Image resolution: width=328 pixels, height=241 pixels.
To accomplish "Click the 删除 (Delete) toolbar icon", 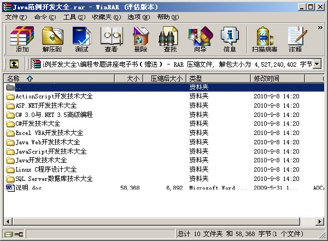I will [140, 39].
